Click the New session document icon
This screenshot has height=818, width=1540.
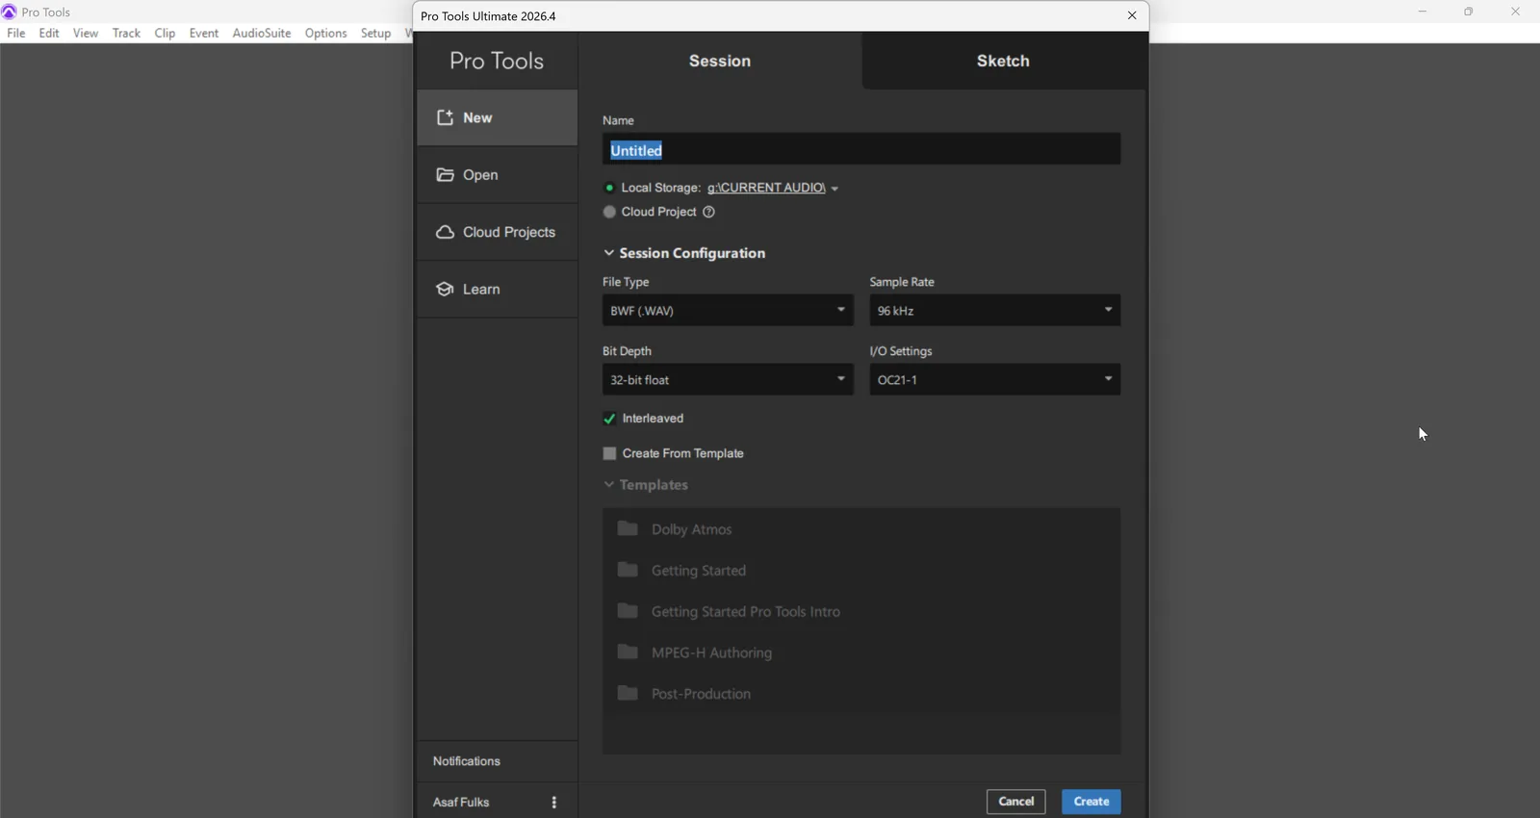coord(445,117)
